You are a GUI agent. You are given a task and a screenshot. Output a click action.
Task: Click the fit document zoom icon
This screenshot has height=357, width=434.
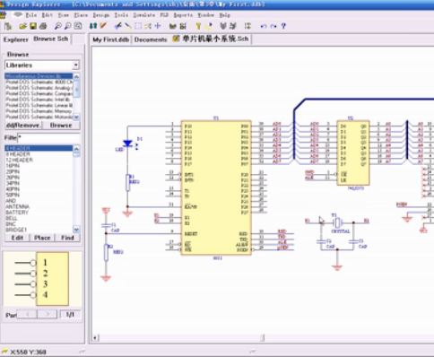(x=78, y=26)
